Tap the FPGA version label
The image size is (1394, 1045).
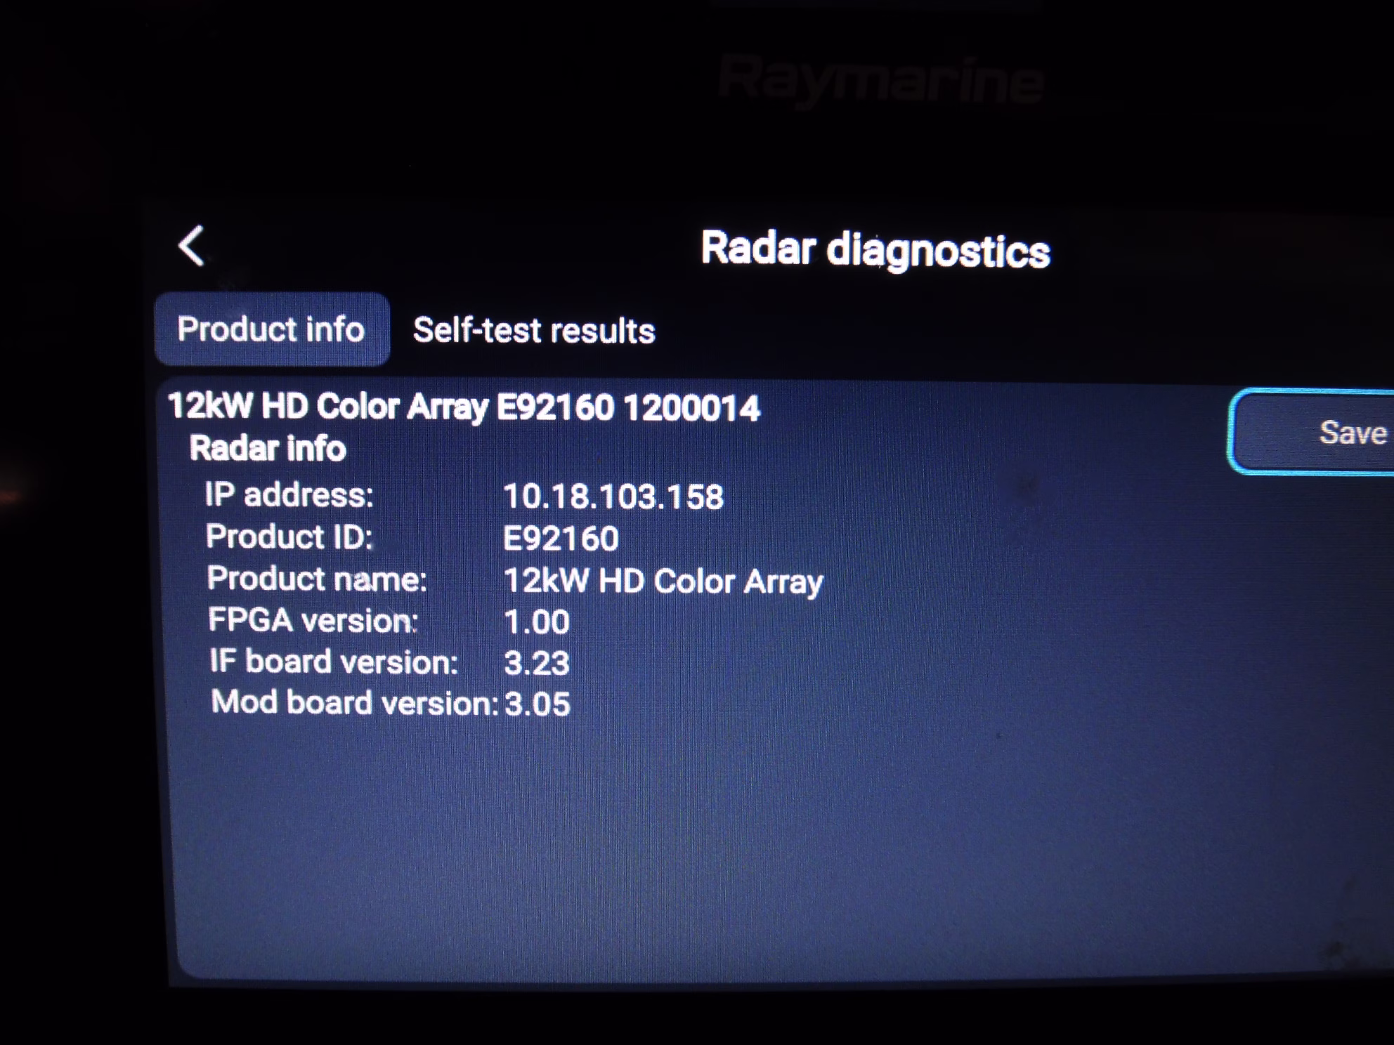[313, 620]
